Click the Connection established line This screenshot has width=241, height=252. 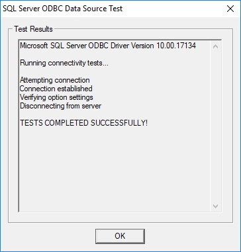pos(56,89)
